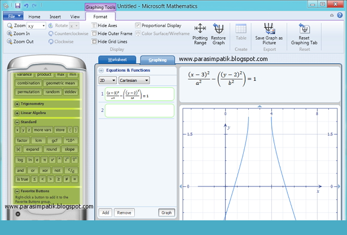Open the View ribbon tab

[75, 16]
